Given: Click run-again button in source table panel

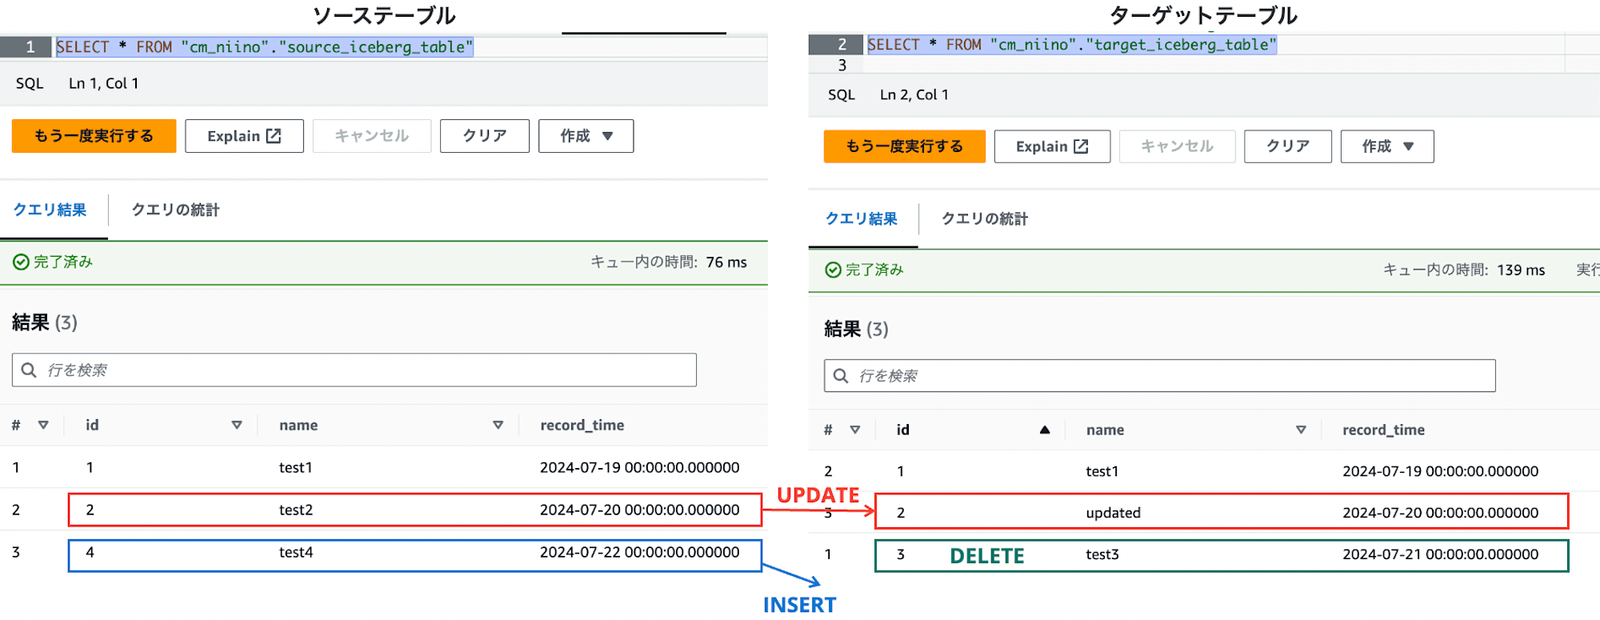Looking at the screenshot, I should 94,136.
